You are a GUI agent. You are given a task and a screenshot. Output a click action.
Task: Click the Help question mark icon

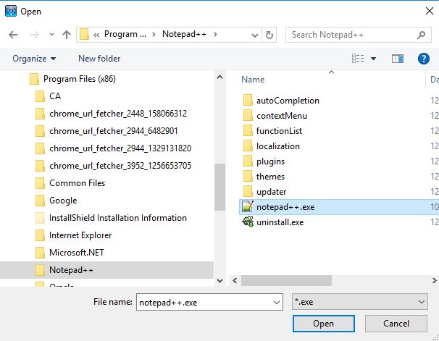click(424, 59)
